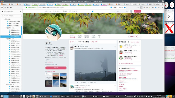
Task: Click the volume icon in the system tray
Action: pyautogui.click(x=149, y=96)
